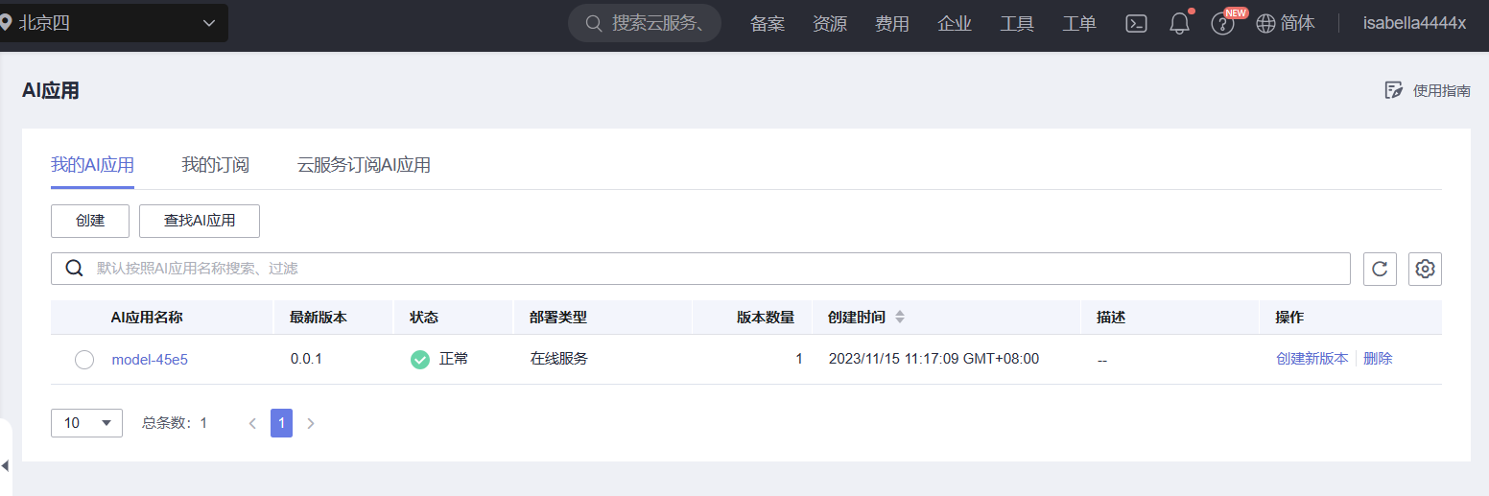Delete model-45e5 via 删除 link
Viewport: 1489px width, 496px height.
[x=1378, y=359]
